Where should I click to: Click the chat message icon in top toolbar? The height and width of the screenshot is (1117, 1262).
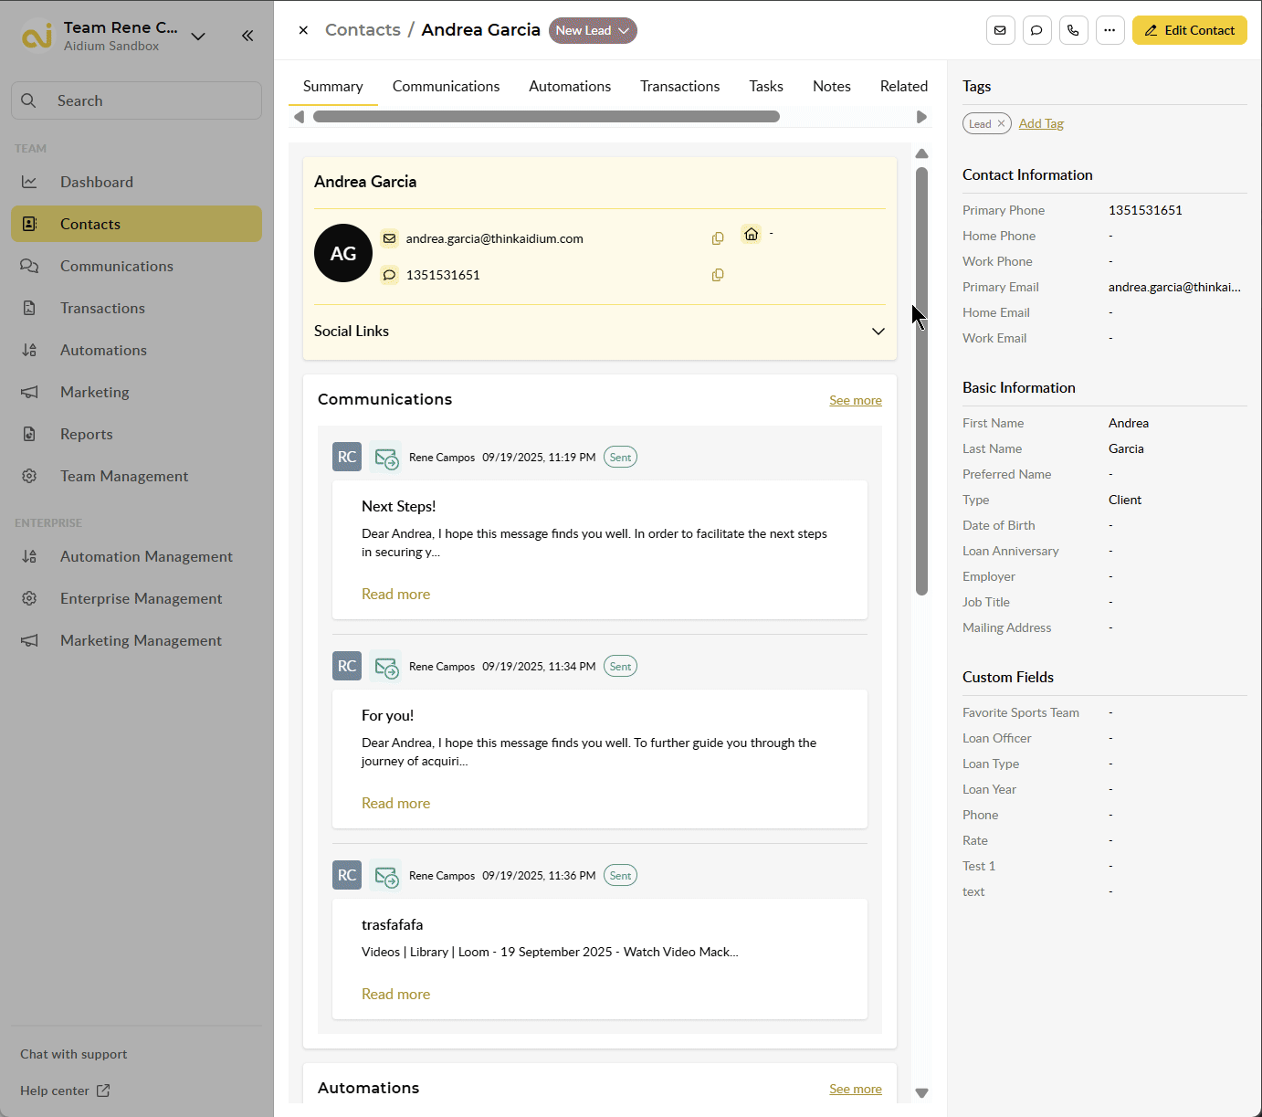1036,30
